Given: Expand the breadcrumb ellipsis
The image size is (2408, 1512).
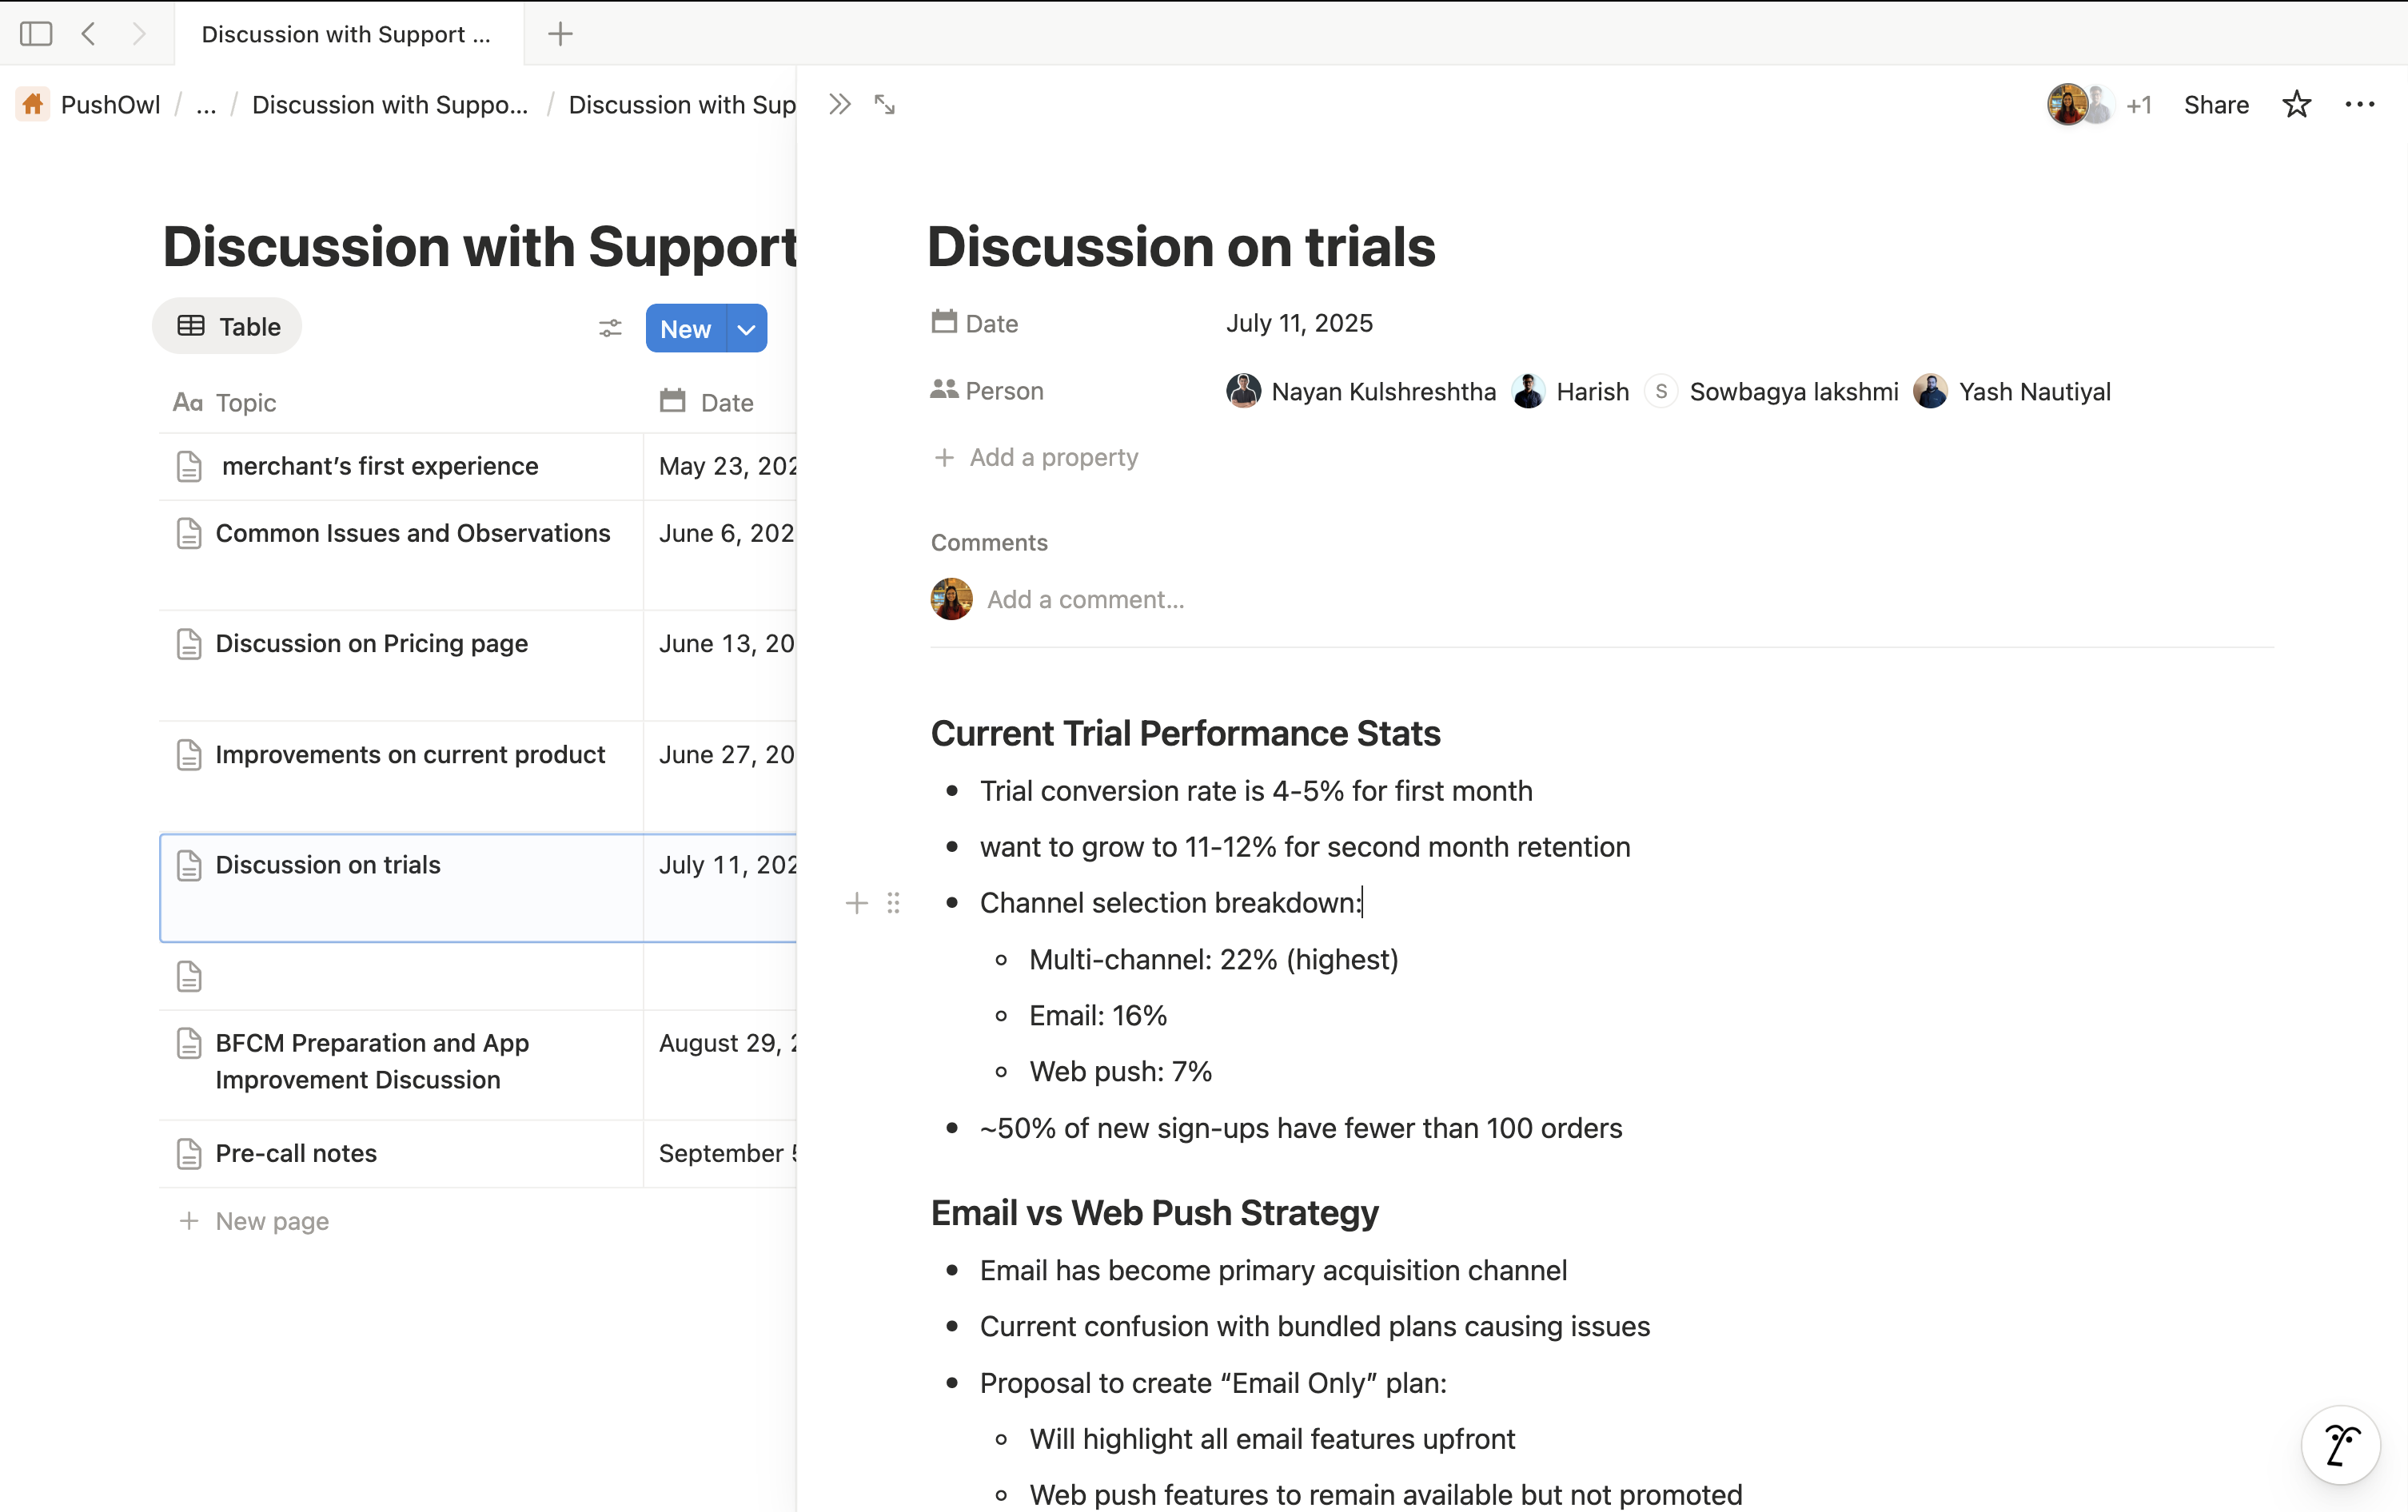Looking at the screenshot, I should pyautogui.click(x=206, y=104).
